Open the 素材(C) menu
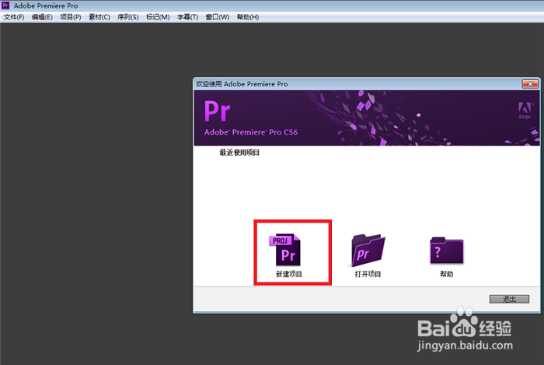The image size is (544, 365). pyautogui.click(x=99, y=17)
